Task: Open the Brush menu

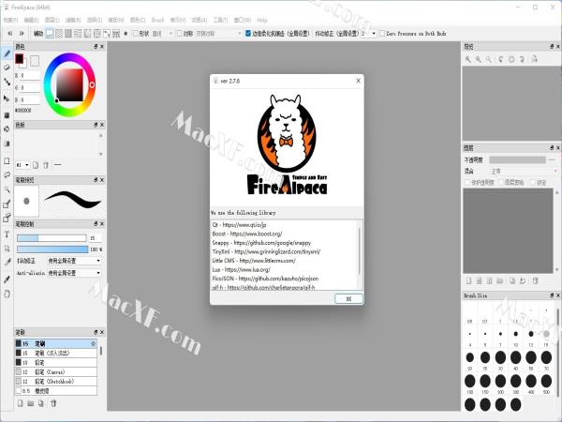Action: (157, 20)
